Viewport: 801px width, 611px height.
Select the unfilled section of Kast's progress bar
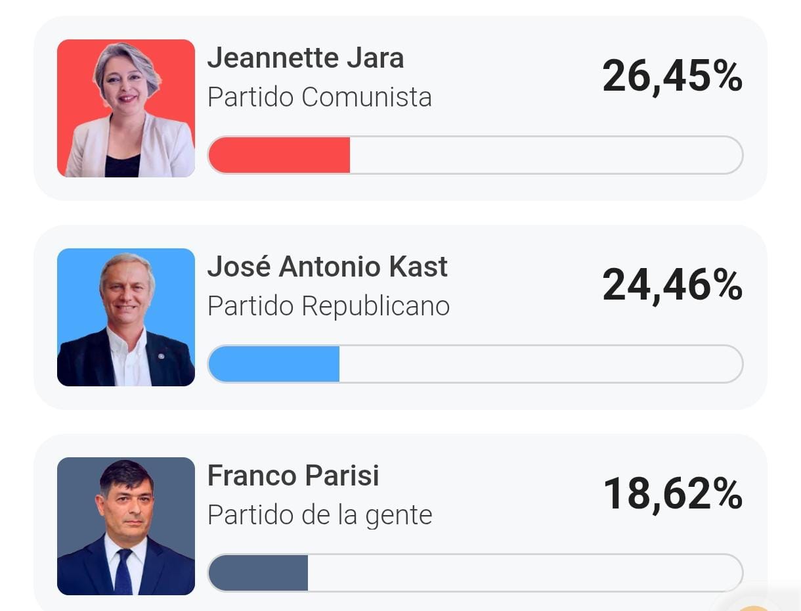click(540, 364)
